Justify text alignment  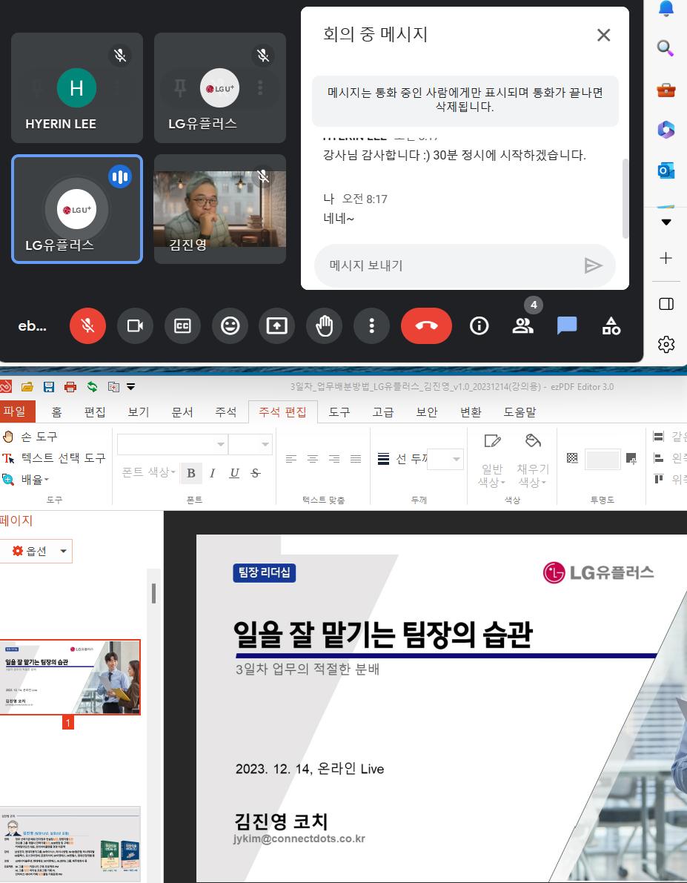click(355, 459)
